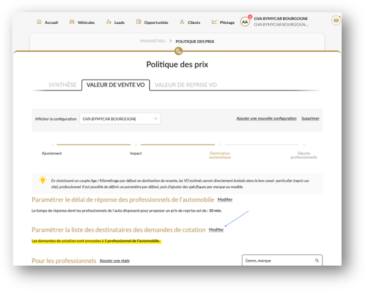Click the red notification badge
The height and width of the screenshot is (290, 366).
coord(250,17)
